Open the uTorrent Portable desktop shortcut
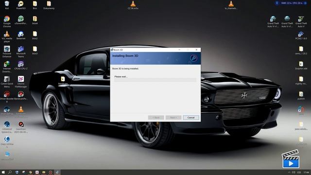Image resolution: width=311 pixels, height=175 pixels. tap(21, 20)
